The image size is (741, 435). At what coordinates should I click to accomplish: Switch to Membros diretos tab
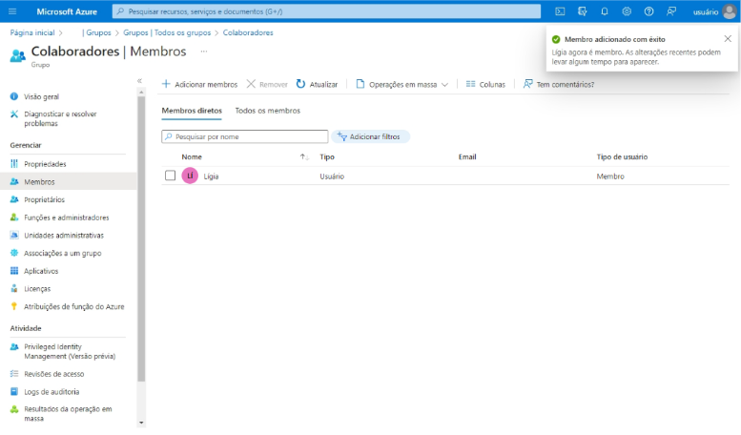pos(192,111)
